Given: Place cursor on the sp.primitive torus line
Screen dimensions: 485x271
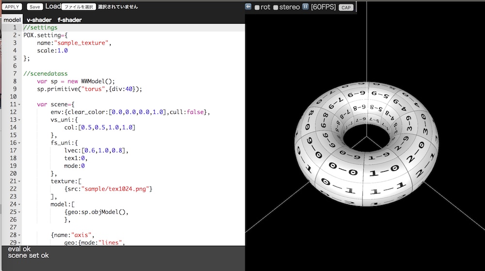Looking at the screenshot, I should pyautogui.click(x=89, y=89).
